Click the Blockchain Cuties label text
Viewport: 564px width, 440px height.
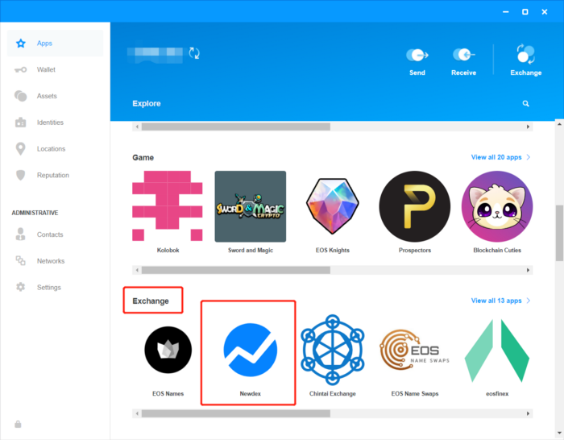tap(497, 250)
